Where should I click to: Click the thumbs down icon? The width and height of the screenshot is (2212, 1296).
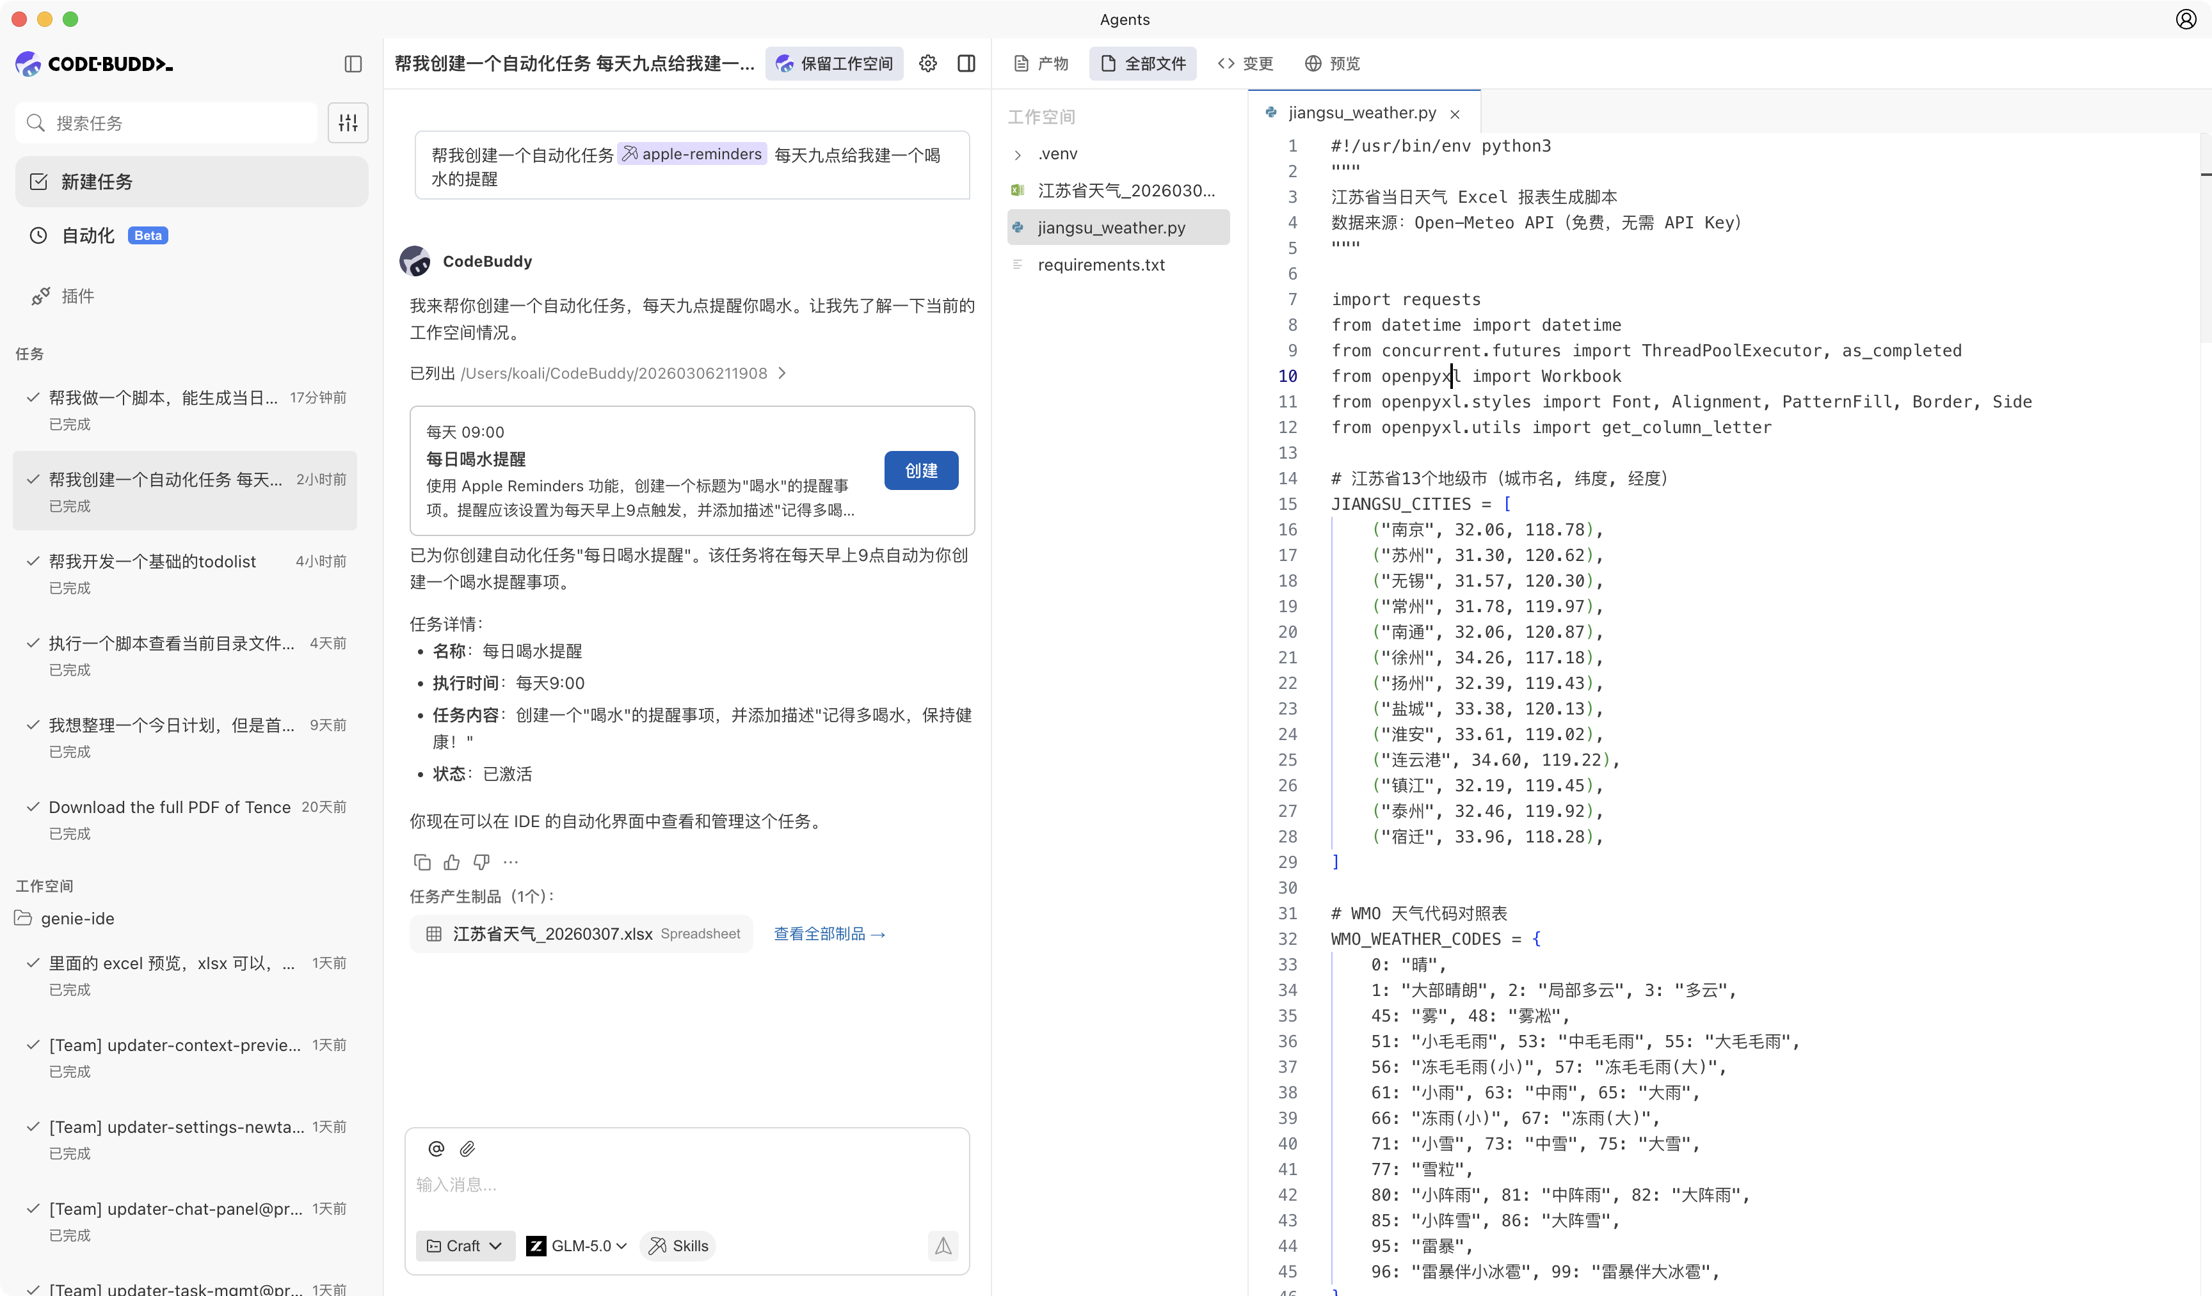(481, 862)
